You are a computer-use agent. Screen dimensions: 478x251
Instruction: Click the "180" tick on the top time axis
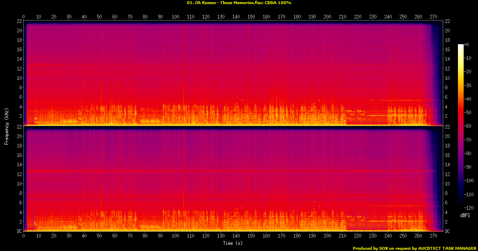coord(297,17)
